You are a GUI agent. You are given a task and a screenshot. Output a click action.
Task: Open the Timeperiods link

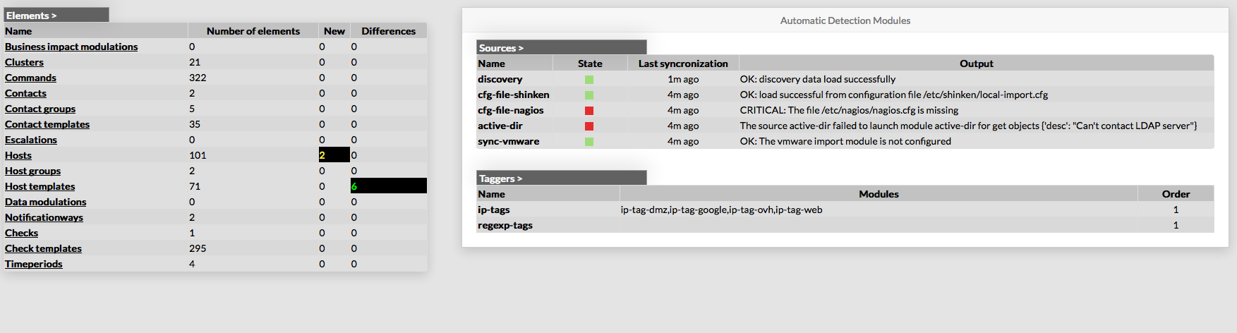tap(34, 264)
